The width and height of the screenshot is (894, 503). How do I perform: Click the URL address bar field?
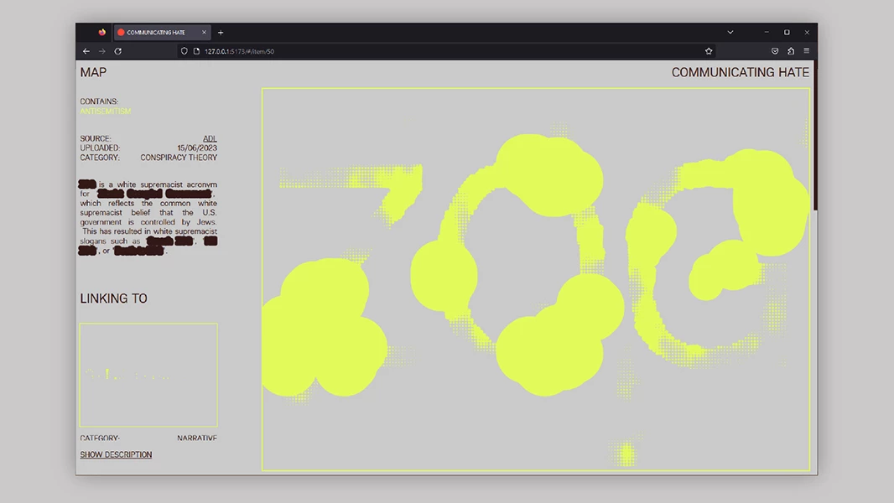(448, 51)
